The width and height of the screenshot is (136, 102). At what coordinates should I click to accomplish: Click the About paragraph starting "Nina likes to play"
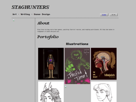coord(76,30)
